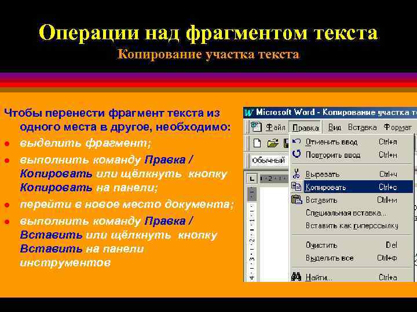The width and height of the screenshot is (417, 312).
Task: Click the binoculars icon by Найти
Action: pos(297,277)
